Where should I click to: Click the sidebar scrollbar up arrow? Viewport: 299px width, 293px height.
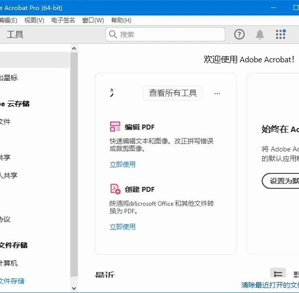(x=74, y=49)
